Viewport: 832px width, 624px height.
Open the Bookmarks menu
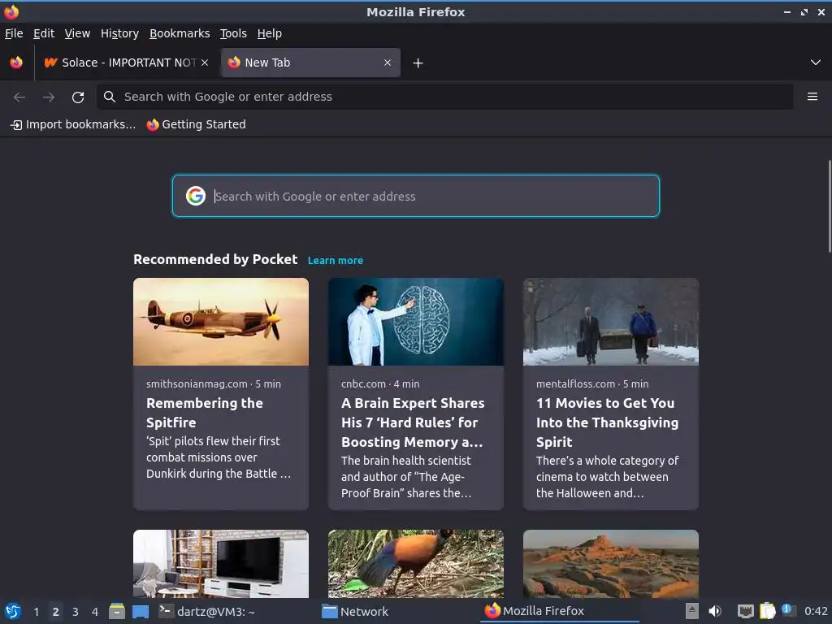coord(180,33)
